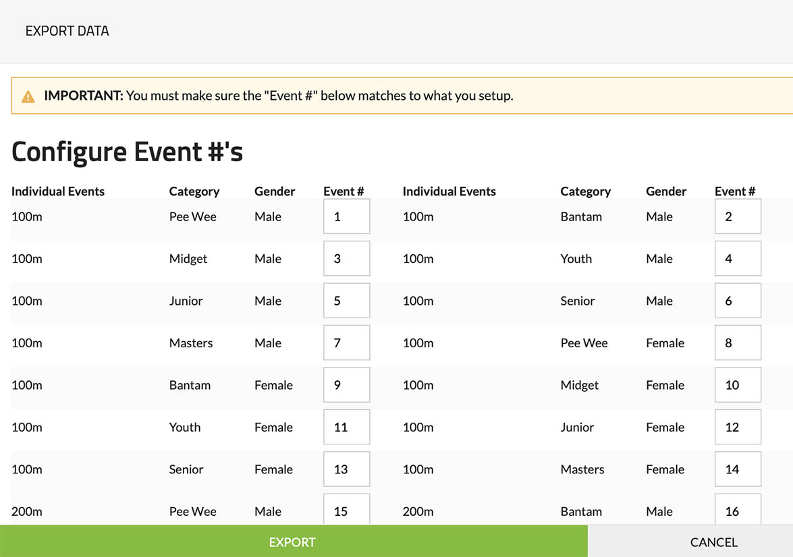Click Event # box for 200m Bantam Male
The width and height of the screenshot is (793, 557).
tap(738, 510)
